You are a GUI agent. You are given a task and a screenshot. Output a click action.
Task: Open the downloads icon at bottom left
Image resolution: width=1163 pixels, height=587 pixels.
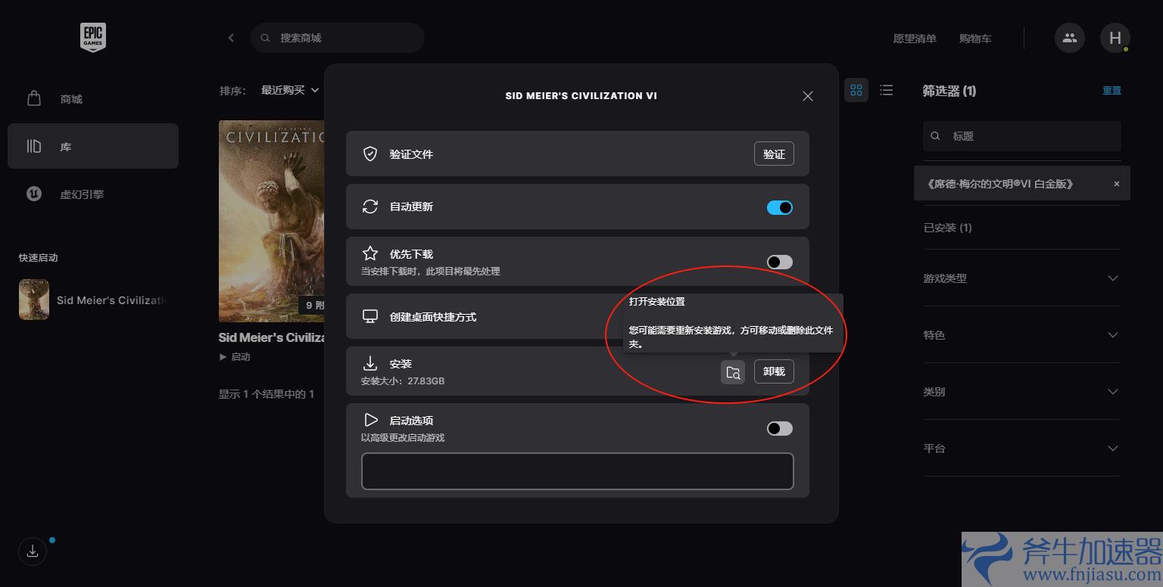[33, 551]
